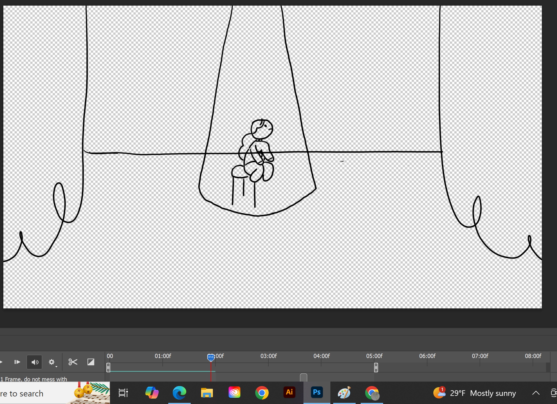Click 04:00f on the timeline ruler

[x=321, y=356]
